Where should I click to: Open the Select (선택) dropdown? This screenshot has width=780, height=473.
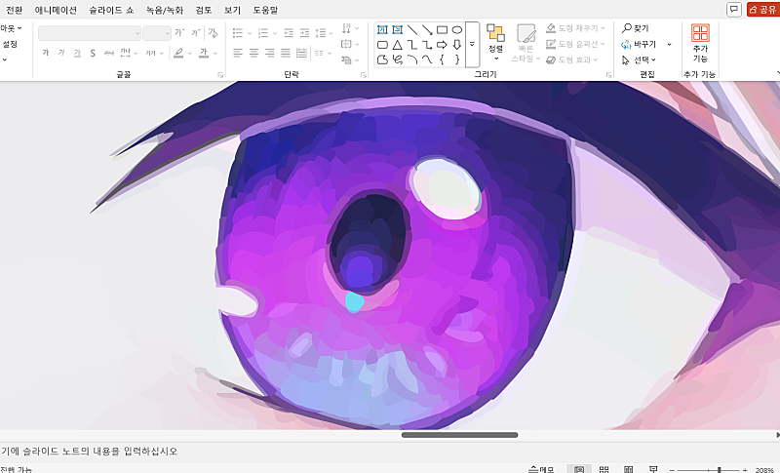(x=640, y=59)
